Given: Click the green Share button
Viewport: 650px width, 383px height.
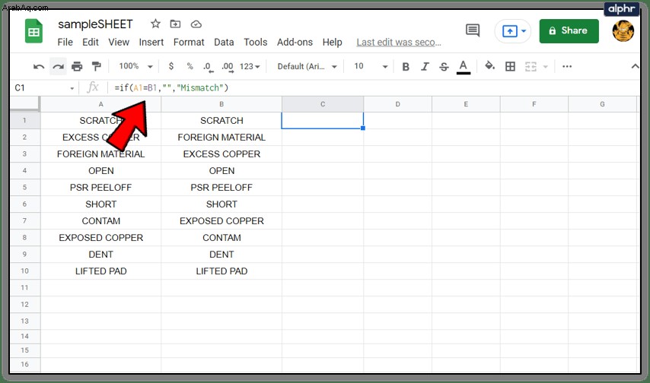Looking at the screenshot, I should point(569,30).
